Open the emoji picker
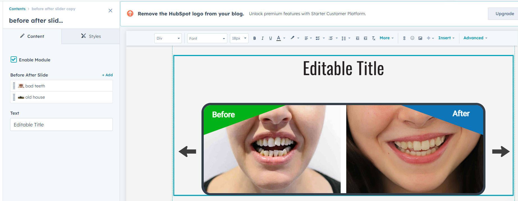Viewport: 518px width, 201px height. click(412, 38)
